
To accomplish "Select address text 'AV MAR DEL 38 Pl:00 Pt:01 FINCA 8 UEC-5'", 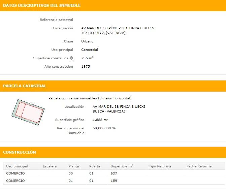I will pos(118,28).
